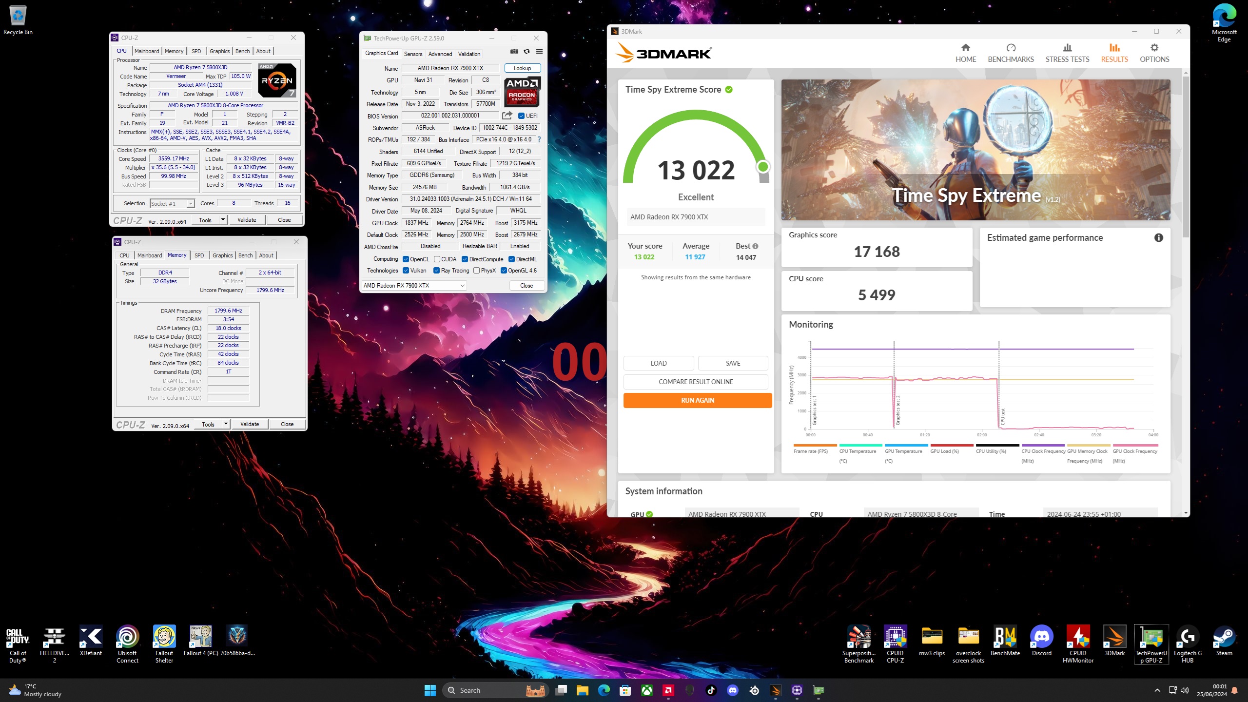This screenshot has height=702, width=1248.
Task: Open Mainboard tab in CPU-Z CPU window
Action: pos(147,51)
